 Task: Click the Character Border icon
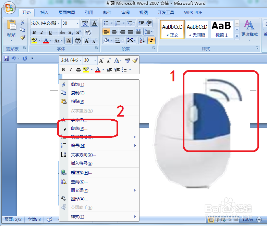pyautogui.click(x=94, y=23)
